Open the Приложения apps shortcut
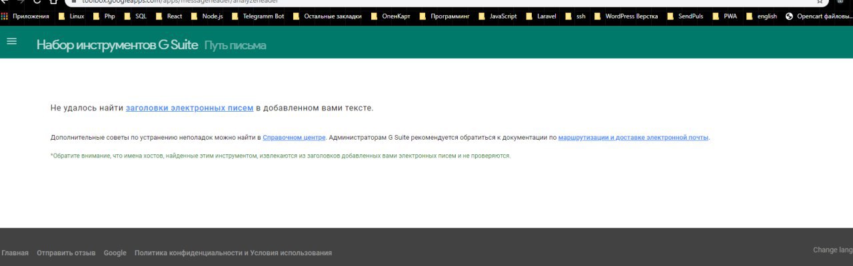 (x=25, y=16)
